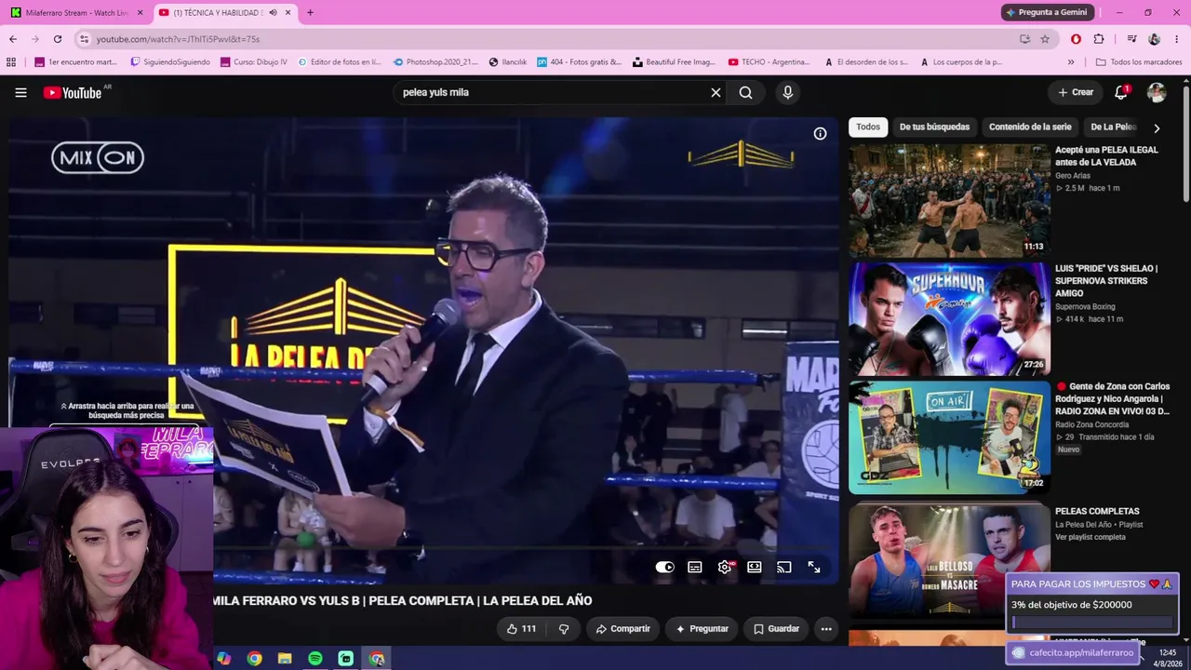Click the YouTube search input field

click(x=552, y=92)
